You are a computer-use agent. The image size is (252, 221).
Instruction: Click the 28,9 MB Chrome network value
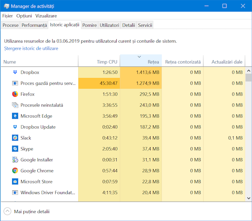150,171
